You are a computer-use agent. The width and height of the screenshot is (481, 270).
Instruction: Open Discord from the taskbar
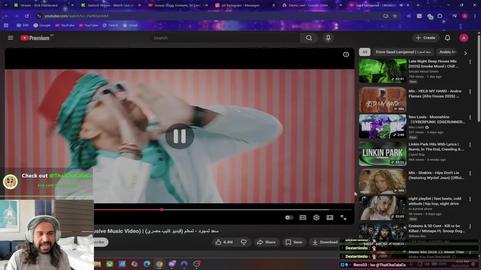172,264
